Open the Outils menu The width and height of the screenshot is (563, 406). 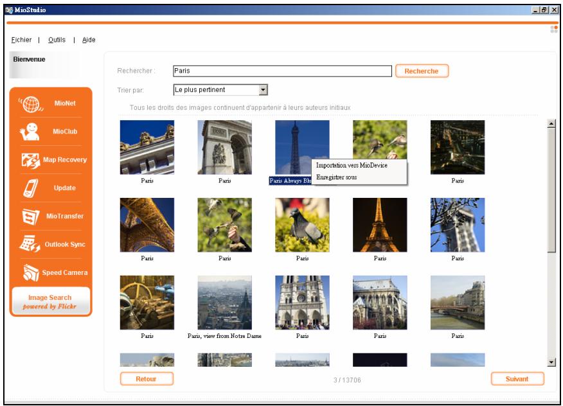pos(57,40)
